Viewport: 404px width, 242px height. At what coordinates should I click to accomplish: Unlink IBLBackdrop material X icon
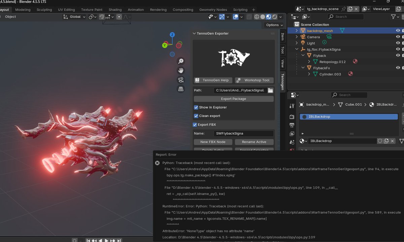coord(393,141)
